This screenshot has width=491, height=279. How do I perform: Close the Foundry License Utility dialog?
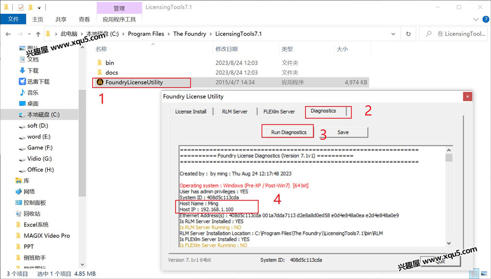point(467,97)
